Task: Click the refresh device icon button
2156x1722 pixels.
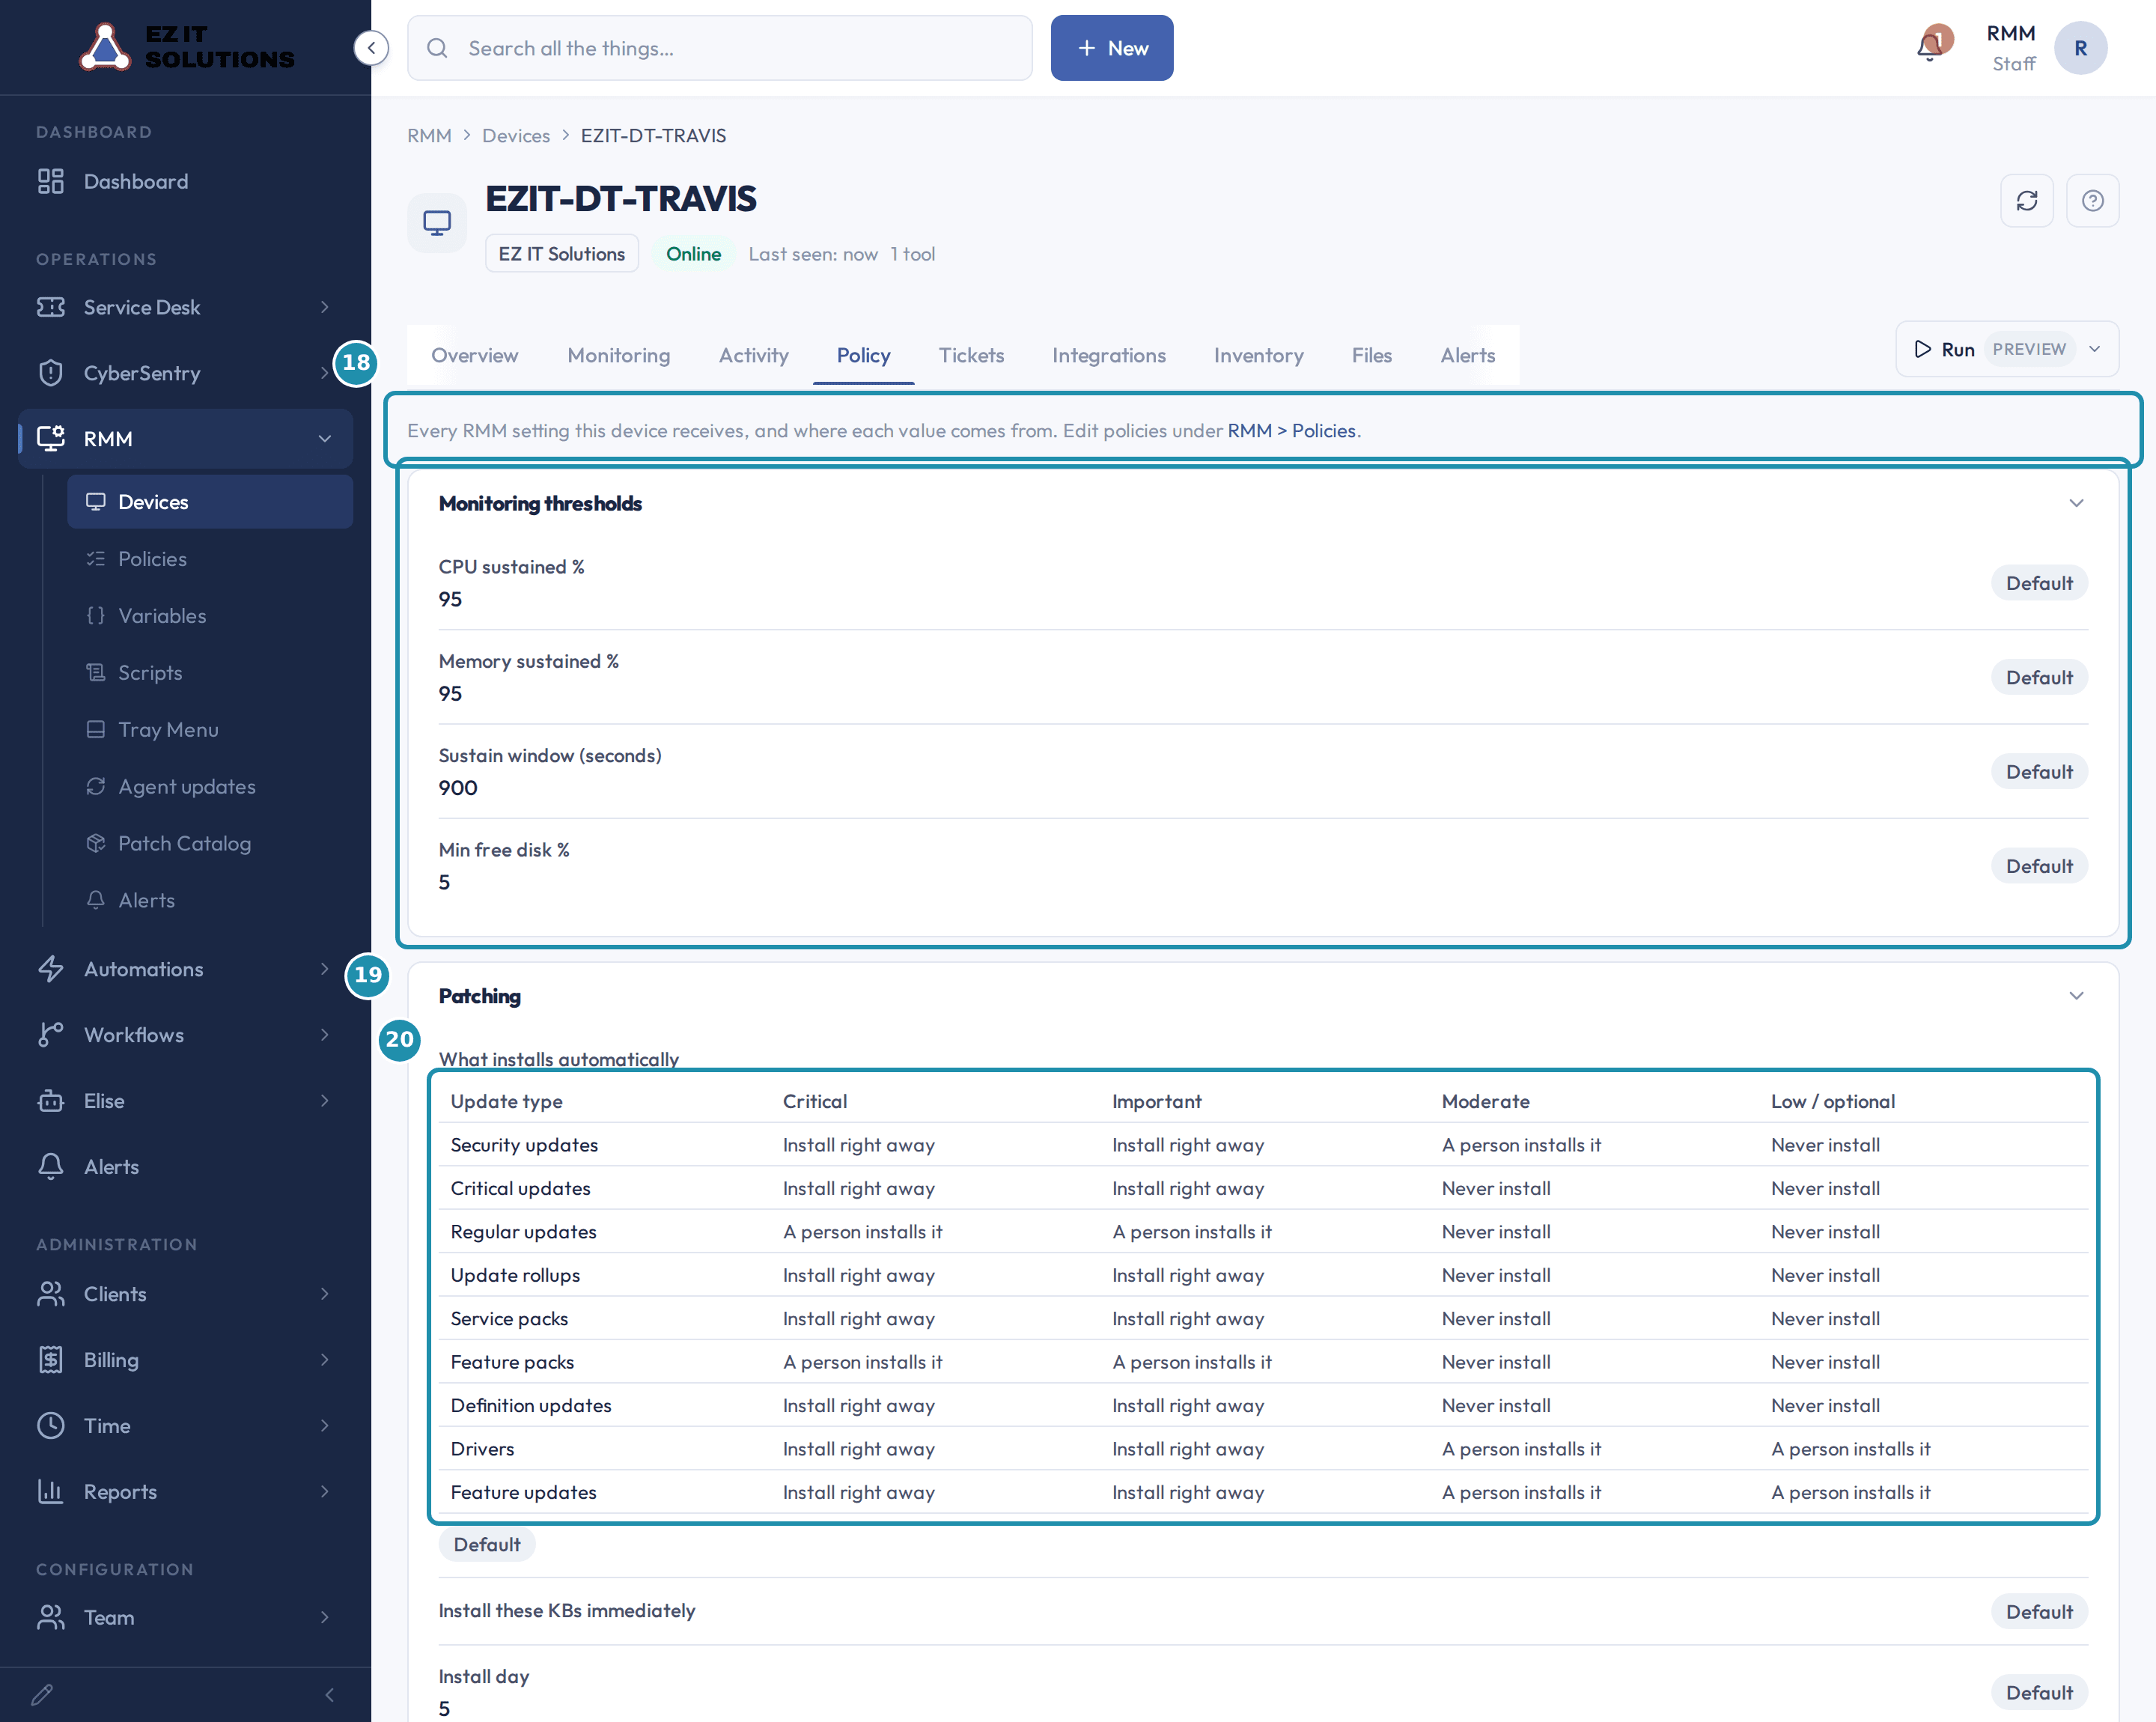Action: 2026,201
